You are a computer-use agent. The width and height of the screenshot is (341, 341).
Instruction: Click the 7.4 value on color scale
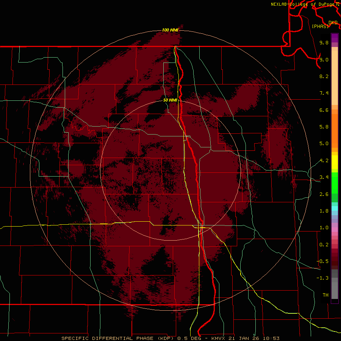coord(324,93)
